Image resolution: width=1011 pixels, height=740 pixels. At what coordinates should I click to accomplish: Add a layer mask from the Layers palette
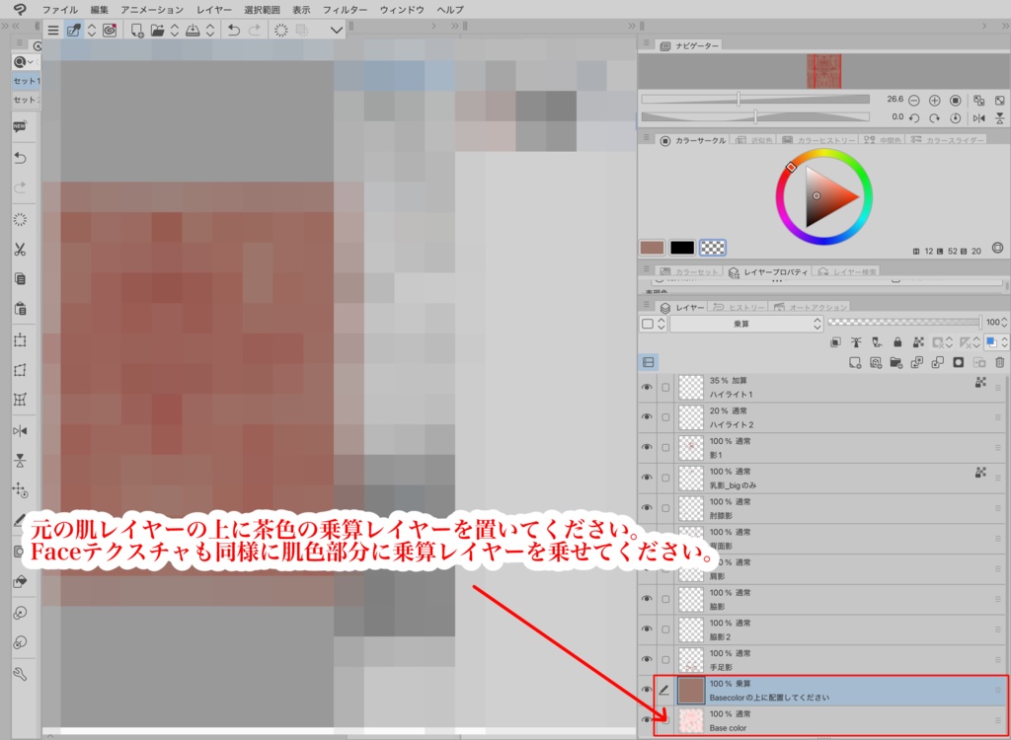958,362
